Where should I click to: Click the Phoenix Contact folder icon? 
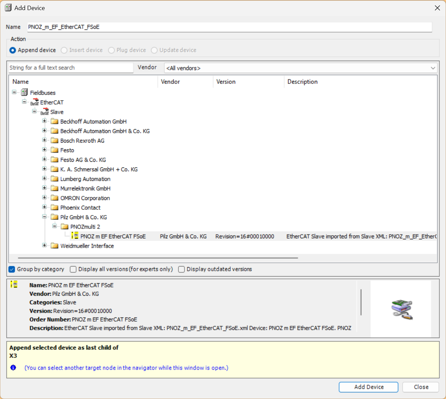click(54, 207)
